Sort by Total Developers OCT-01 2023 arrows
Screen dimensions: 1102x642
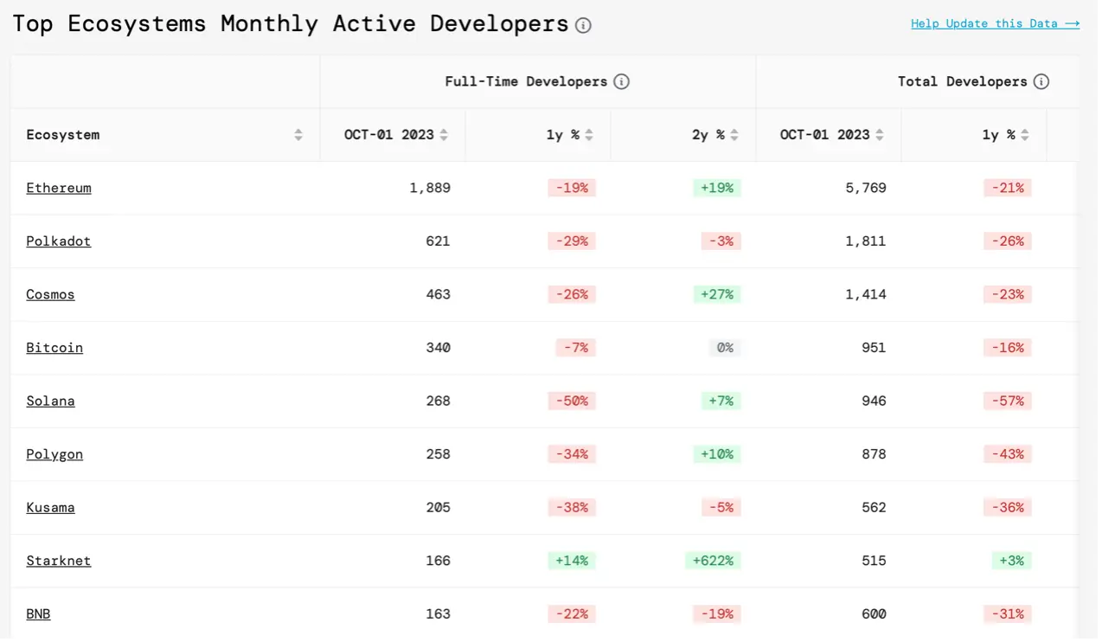[880, 135]
